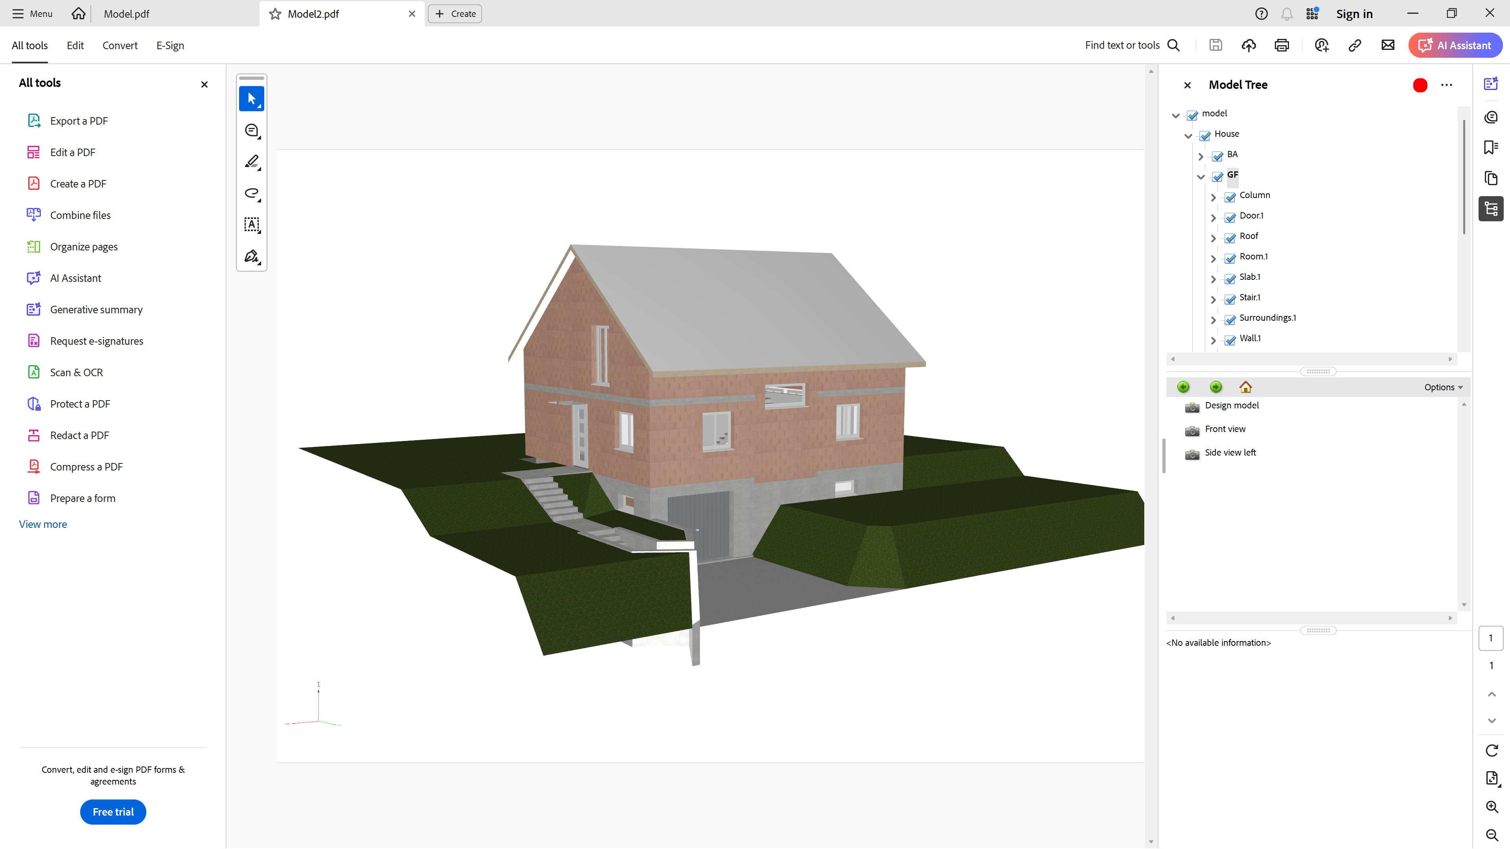The image size is (1510, 849).
Task: Click the red color swatch in Model Tree header
Action: pyautogui.click(x=1420, y=85)
